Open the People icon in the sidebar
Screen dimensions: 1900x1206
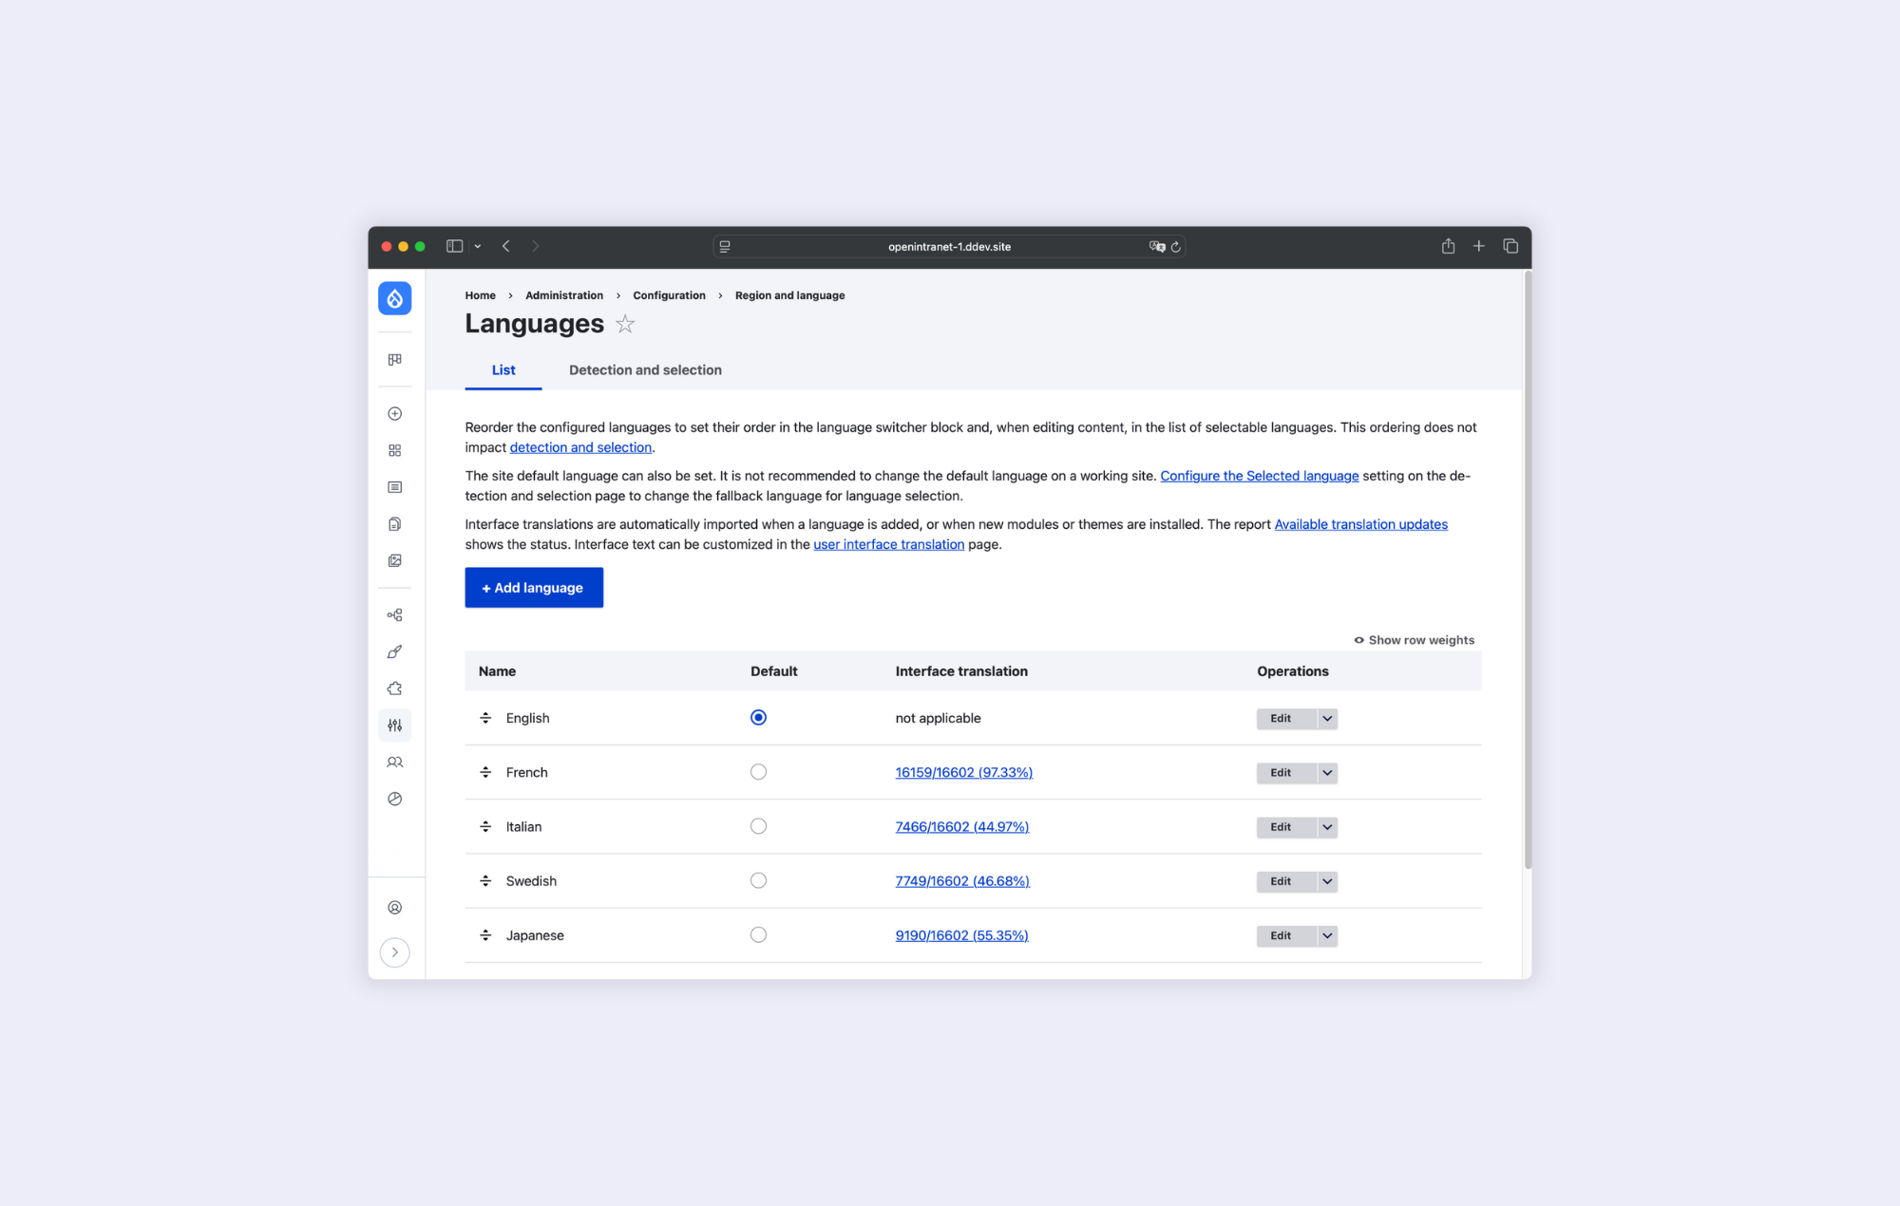click(394, 762)
